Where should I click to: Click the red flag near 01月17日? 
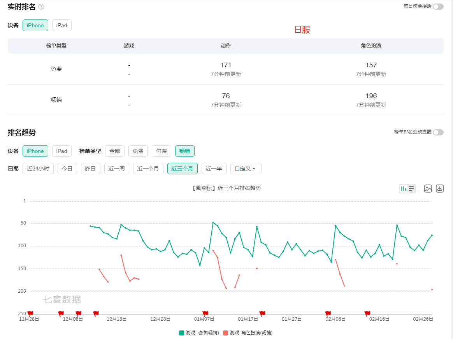(262, 313)
